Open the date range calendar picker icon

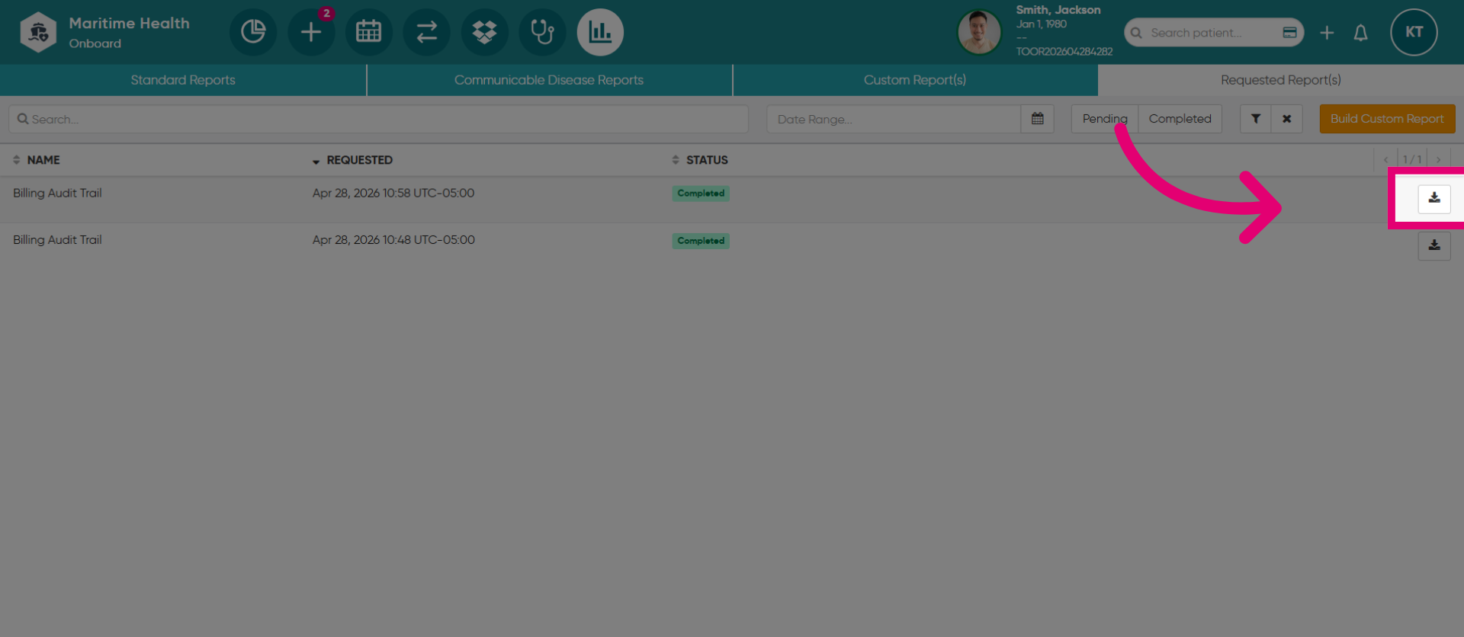(1037, 119)
